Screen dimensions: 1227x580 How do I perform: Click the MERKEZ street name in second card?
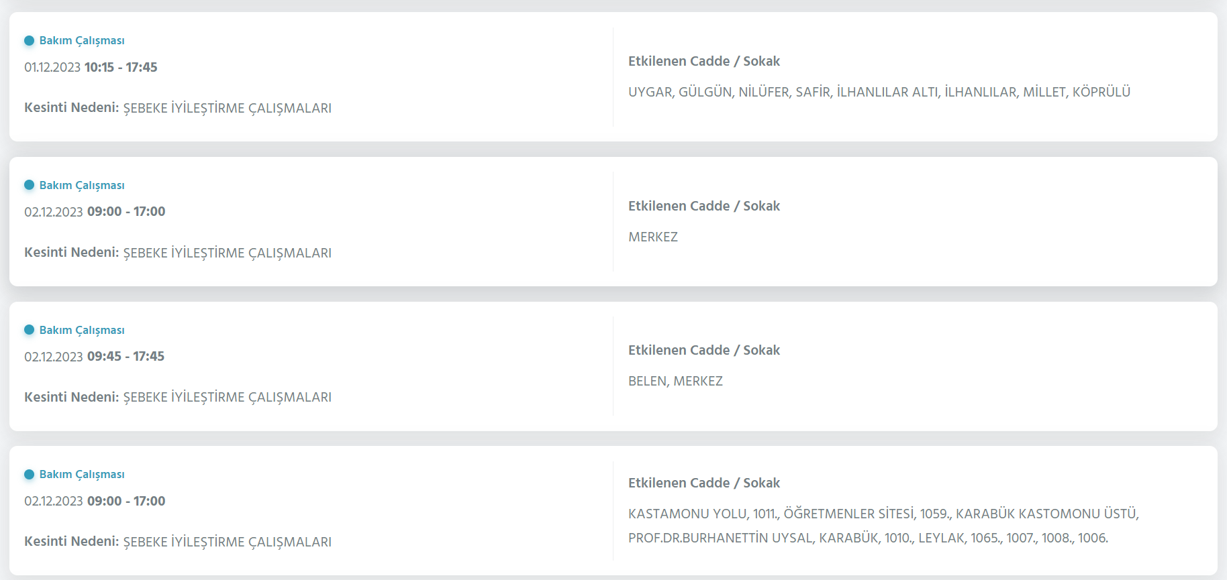[653, 237]
